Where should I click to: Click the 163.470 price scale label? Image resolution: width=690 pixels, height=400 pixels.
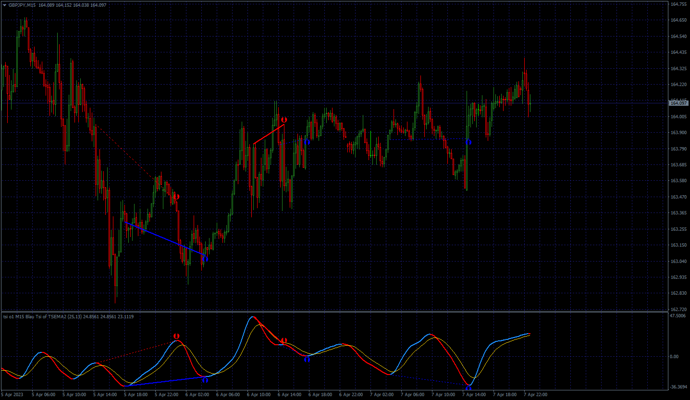678,197
